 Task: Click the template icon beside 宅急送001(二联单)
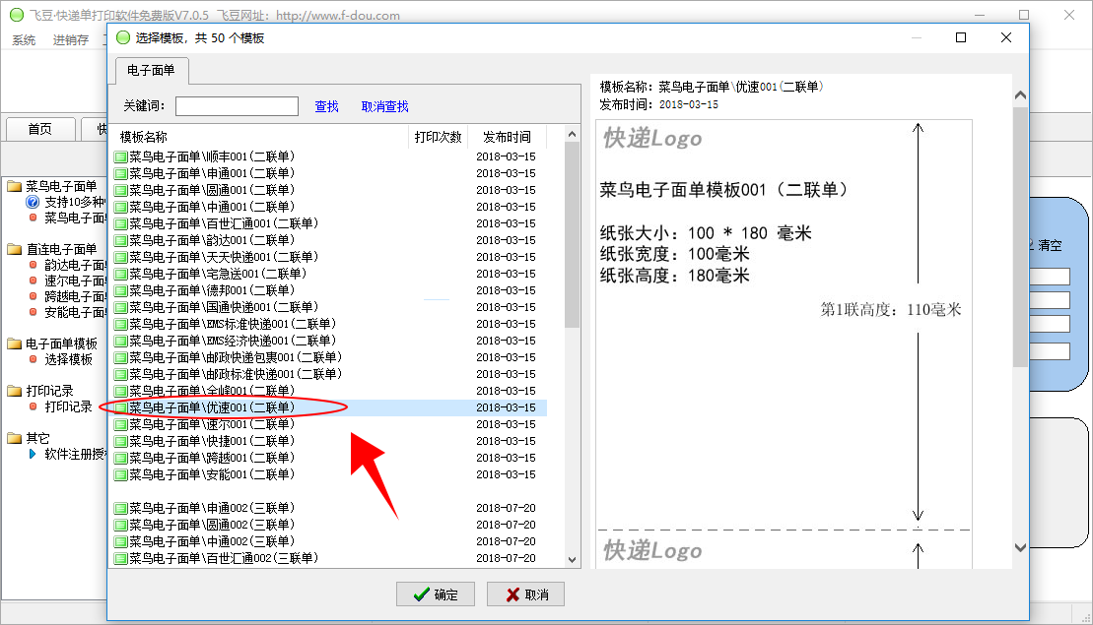tap(120, 275)
